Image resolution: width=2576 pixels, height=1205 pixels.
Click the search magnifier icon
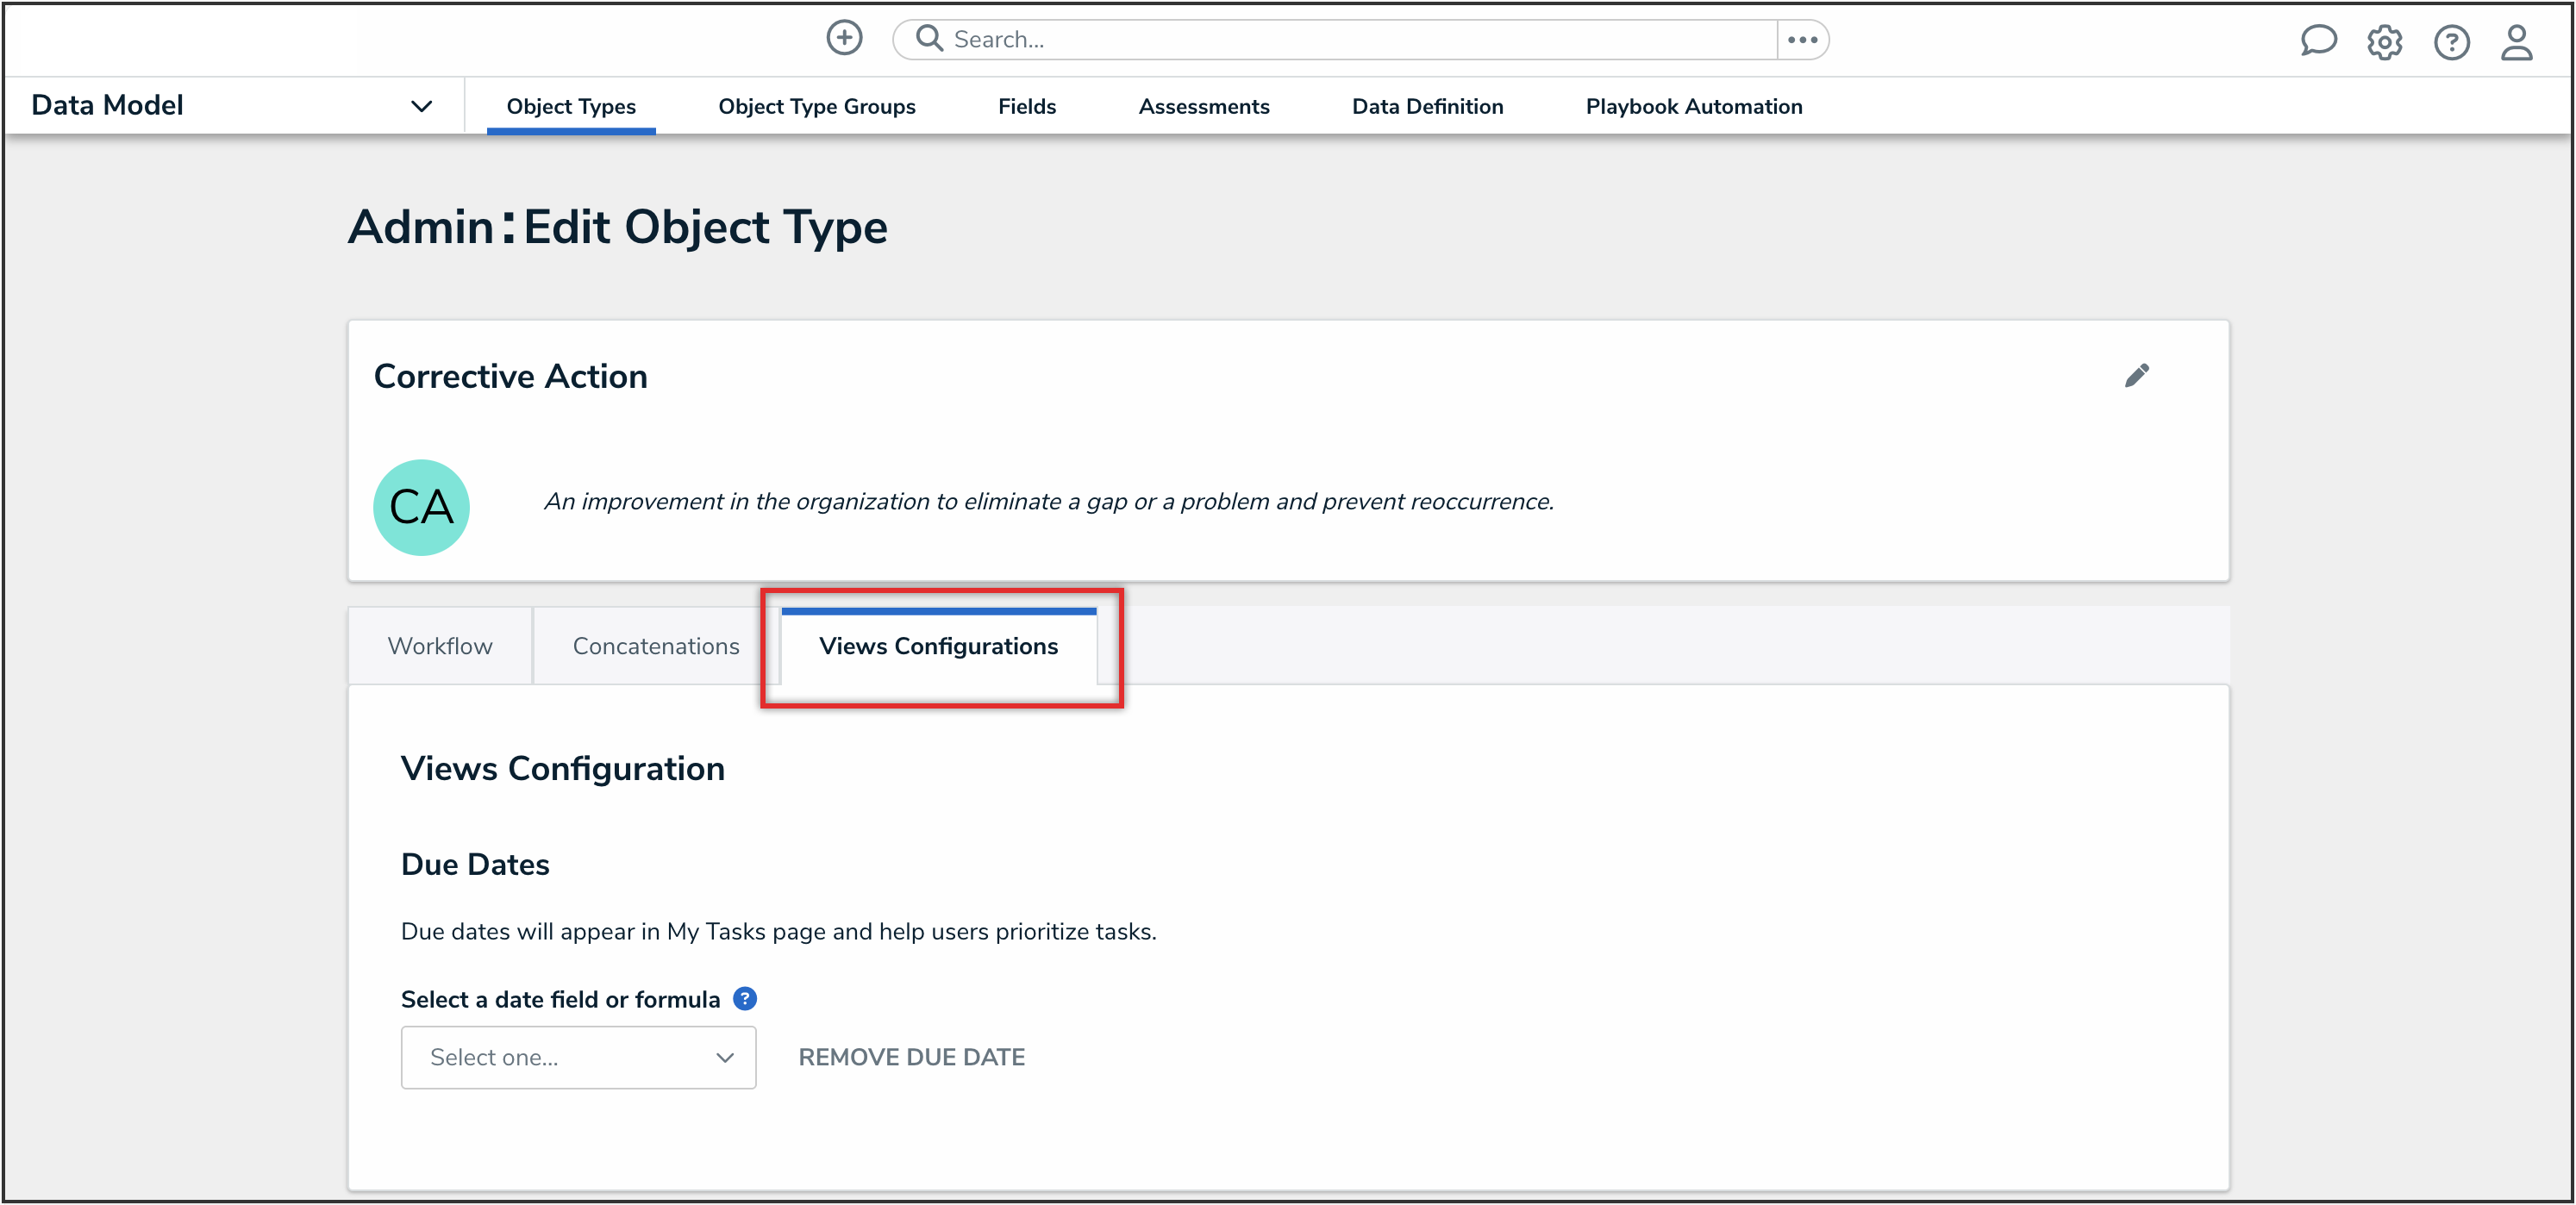(929, 39)
